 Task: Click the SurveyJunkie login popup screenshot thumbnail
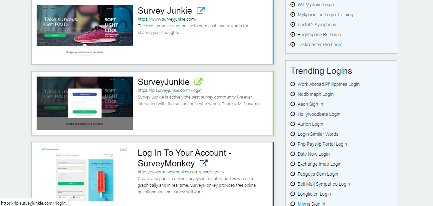85,103
